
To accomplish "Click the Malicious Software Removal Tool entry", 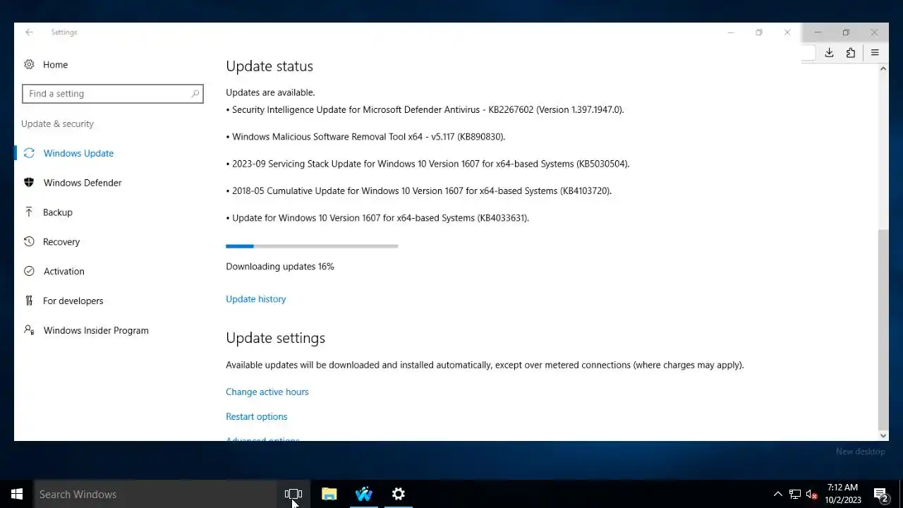I will [365, 136].
